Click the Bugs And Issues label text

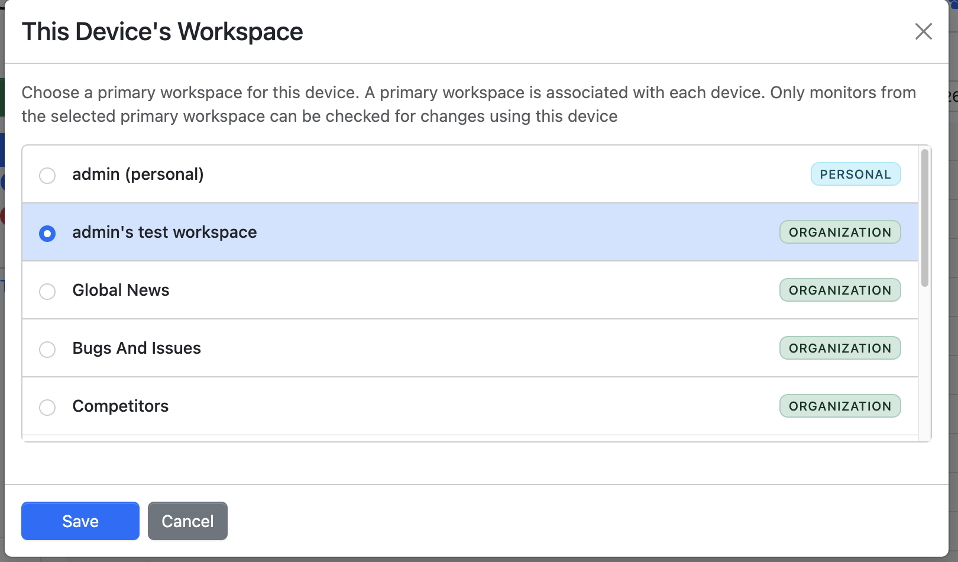click(x=137, y=348)
